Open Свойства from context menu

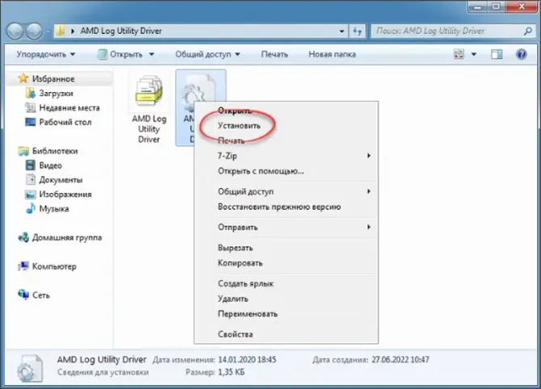tap(286, 334)
